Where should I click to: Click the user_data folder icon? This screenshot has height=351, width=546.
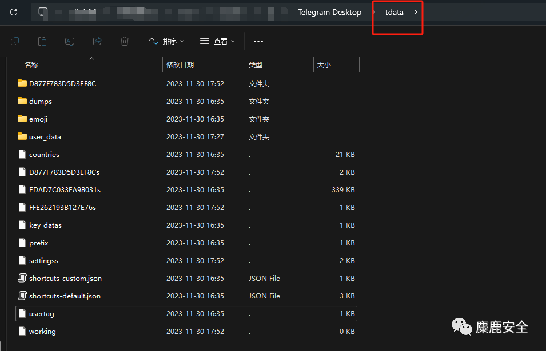(x=22, y=136)
